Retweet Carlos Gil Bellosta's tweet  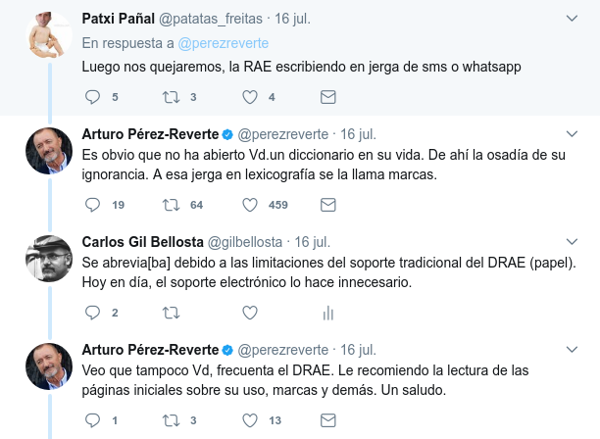[x=171, y=313]
